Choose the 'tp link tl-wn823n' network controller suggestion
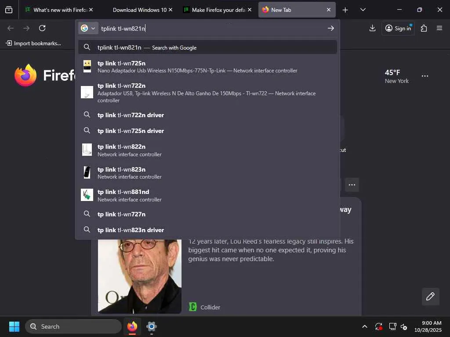 point(207,173)
